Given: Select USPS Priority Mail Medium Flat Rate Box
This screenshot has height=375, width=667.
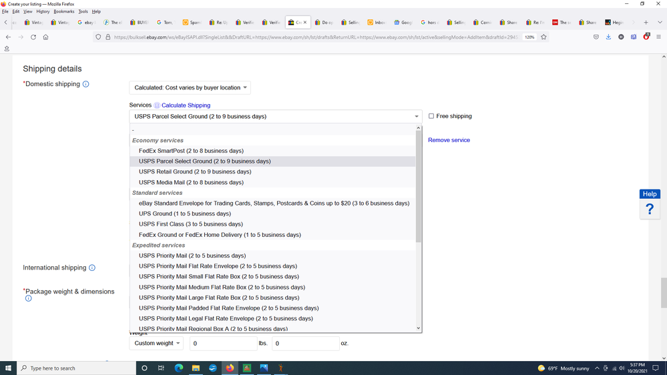Looking at the screenshot, I should (272, 288).
